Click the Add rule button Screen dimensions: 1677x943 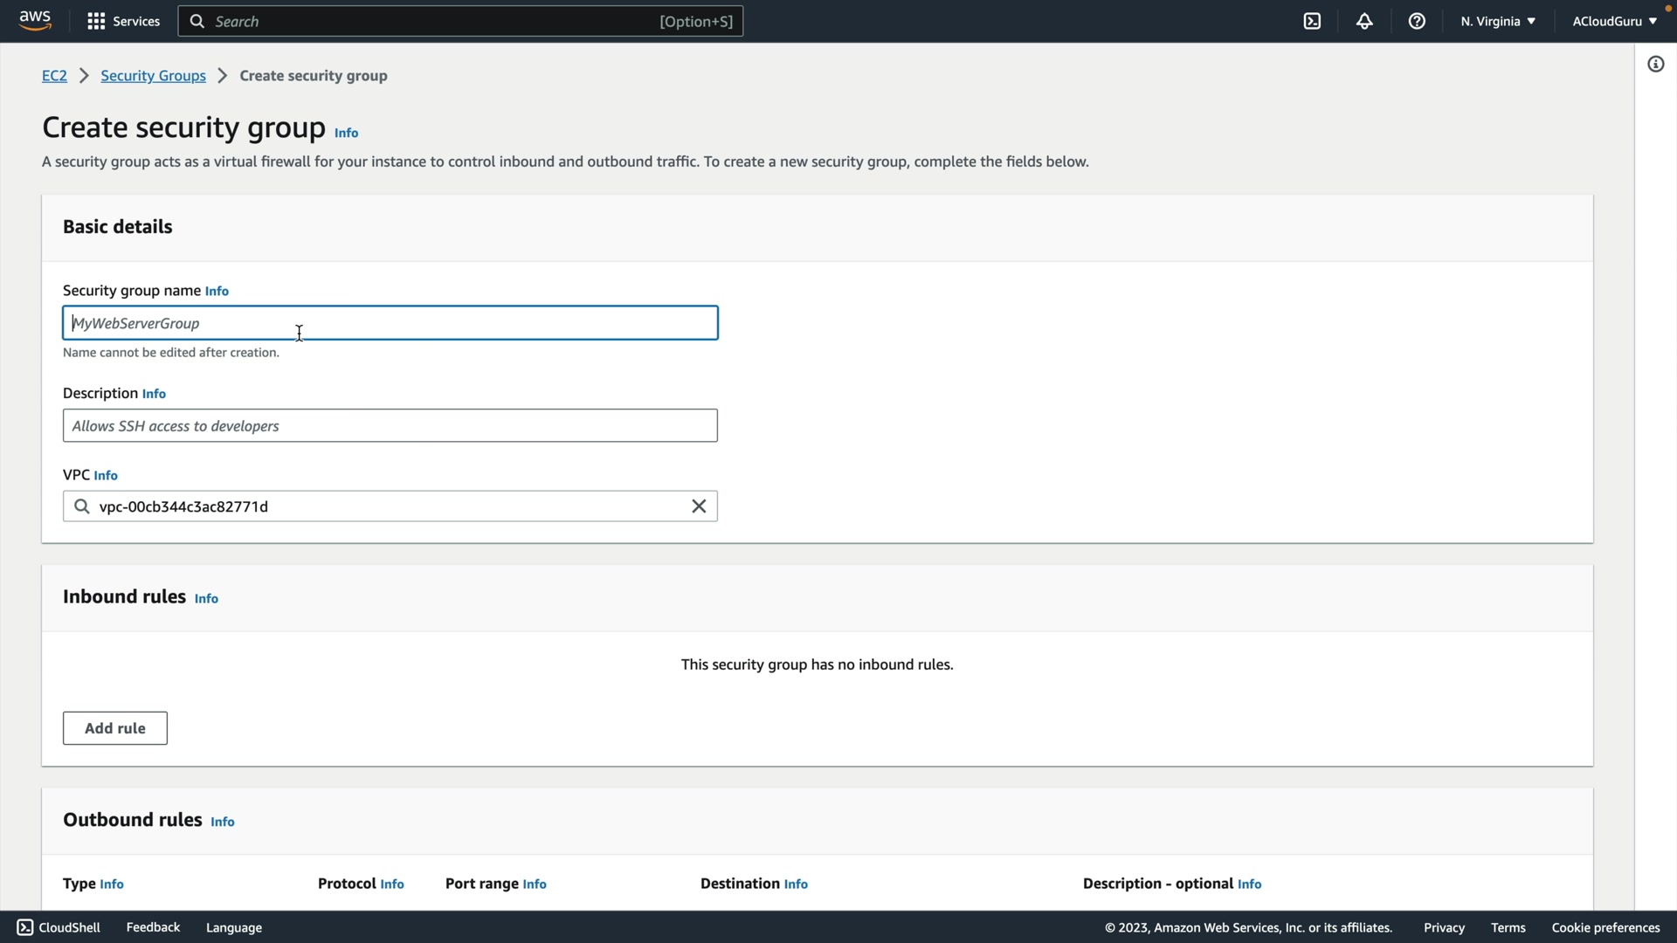coord(115,728)
